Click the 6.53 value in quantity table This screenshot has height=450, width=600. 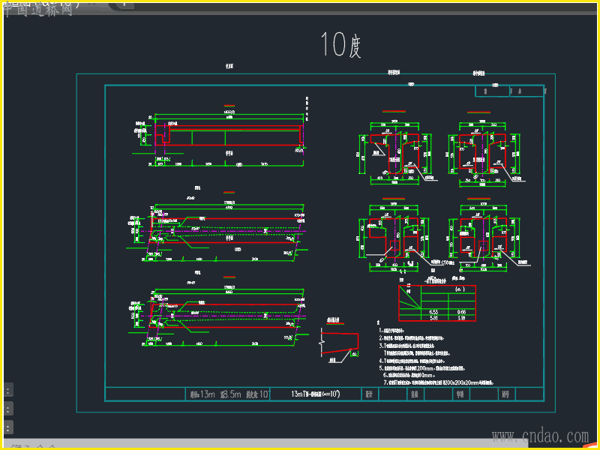[433, 310]
